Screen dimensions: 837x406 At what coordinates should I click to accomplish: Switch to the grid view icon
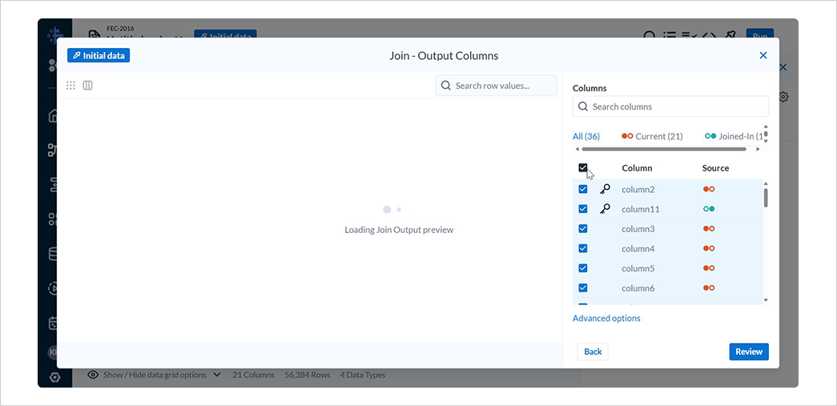71,85
